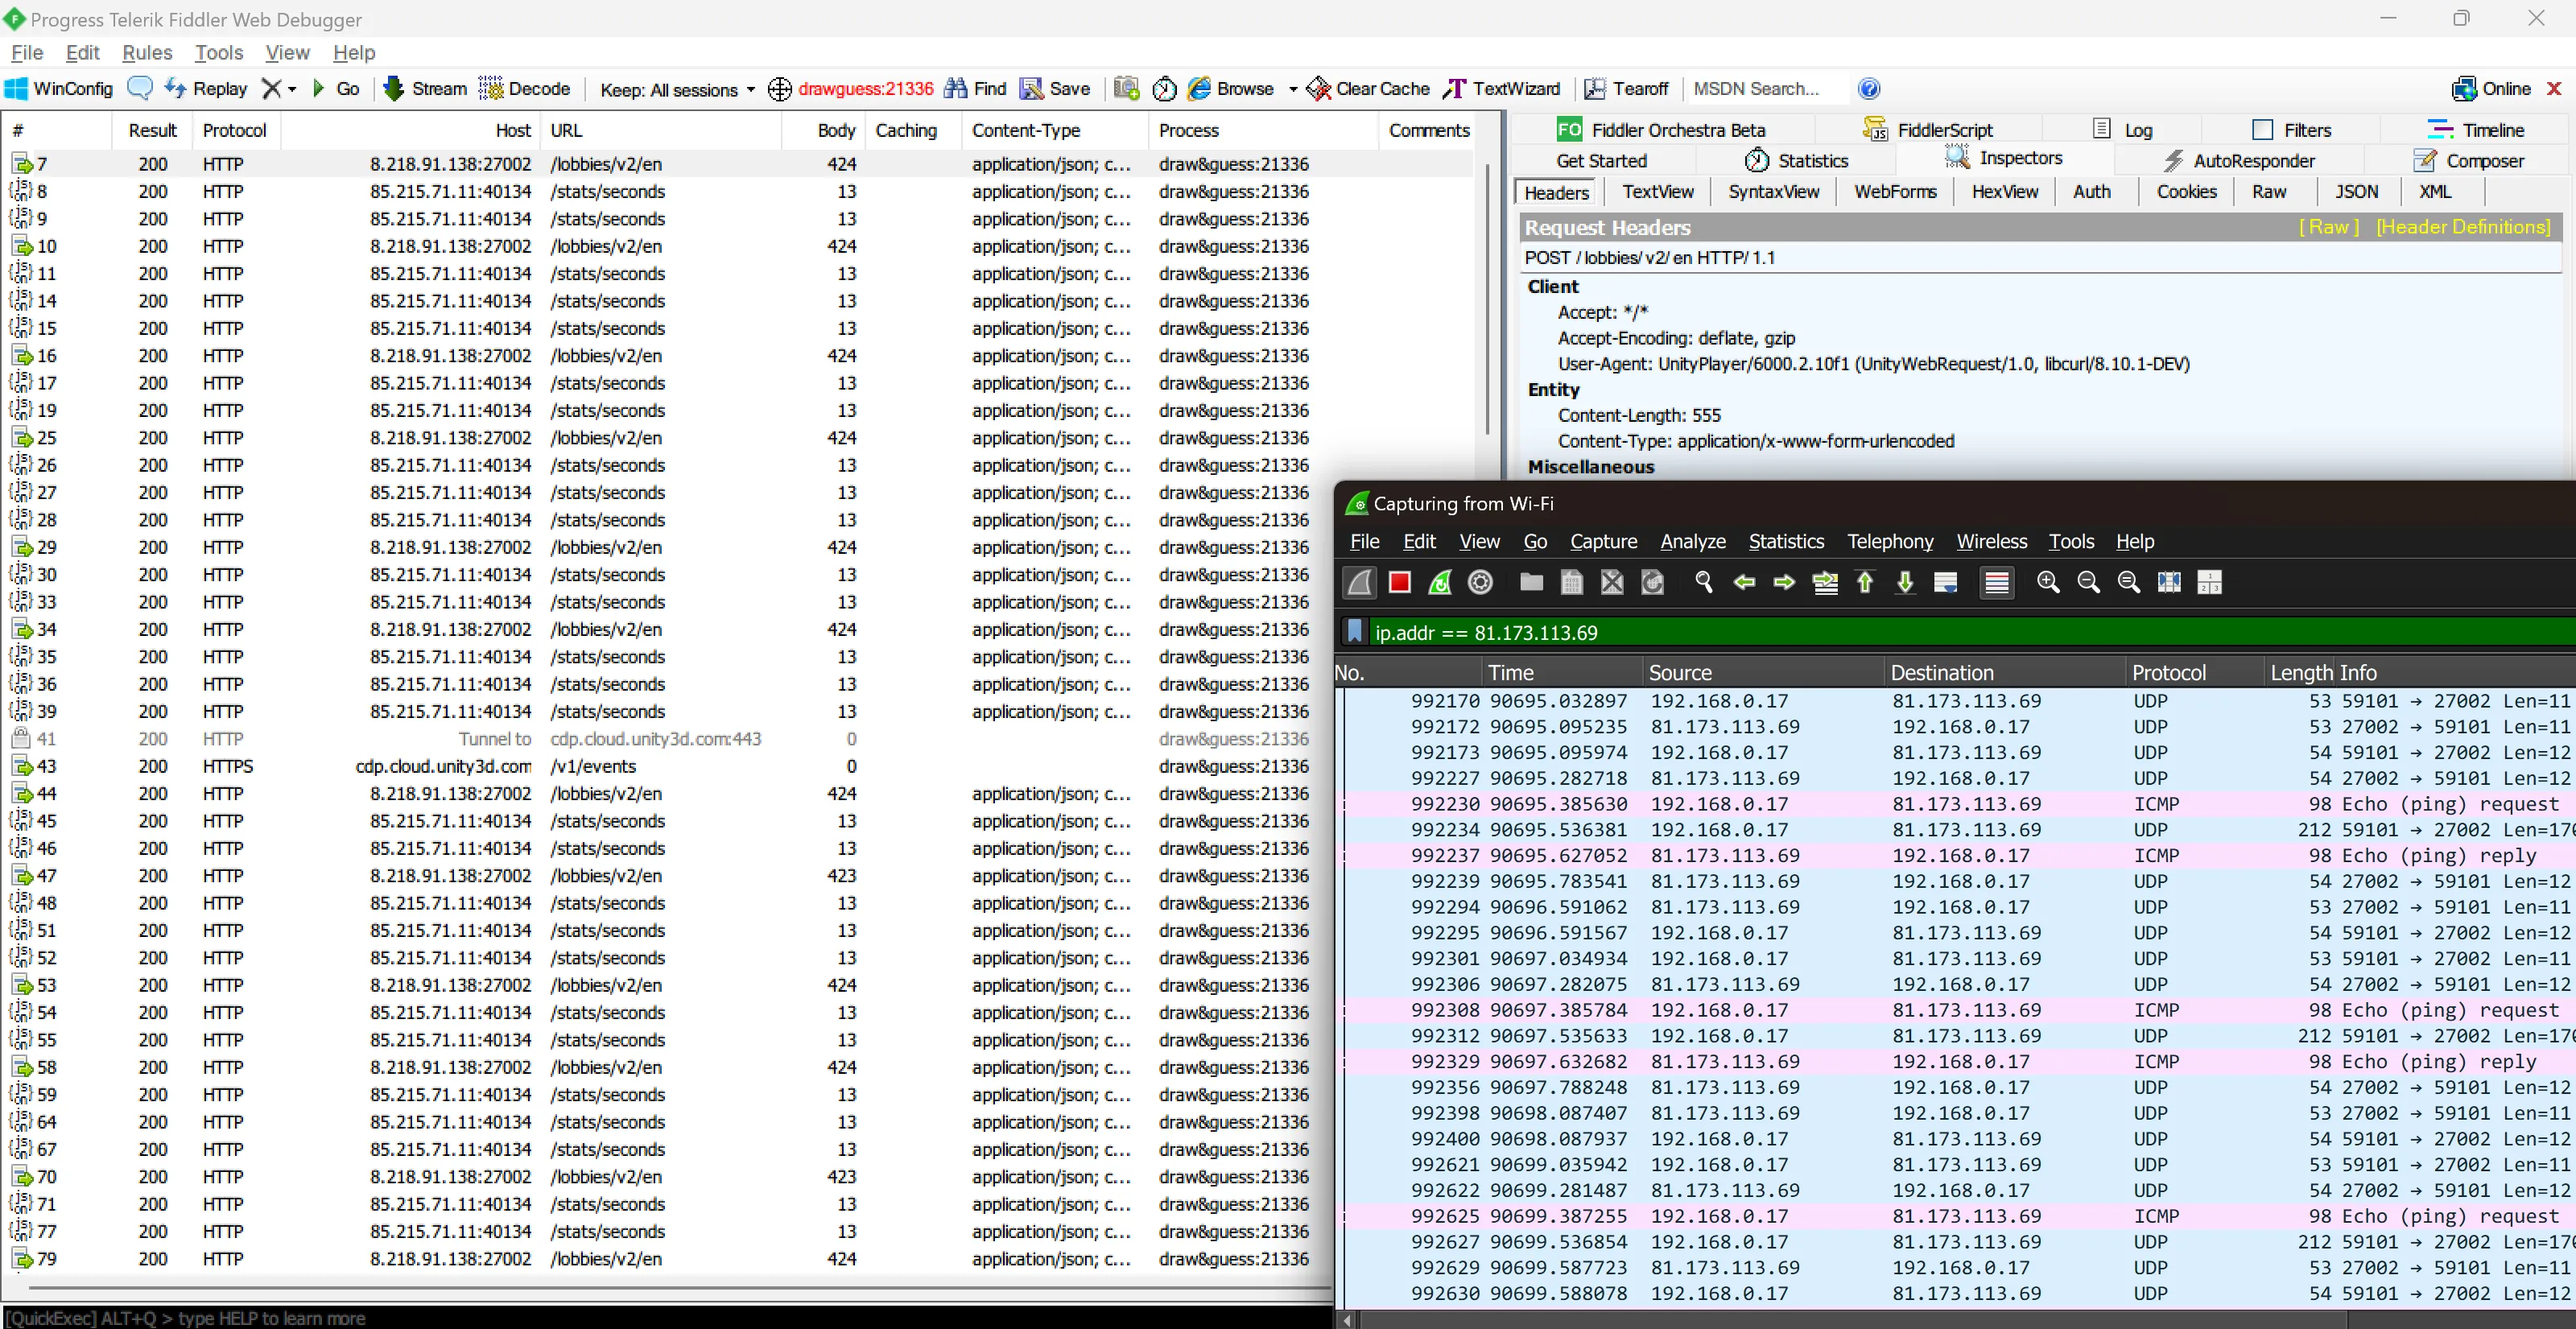Restart current capture with green fin icon
The image size is (2576, 1329).
(1440, 583)
